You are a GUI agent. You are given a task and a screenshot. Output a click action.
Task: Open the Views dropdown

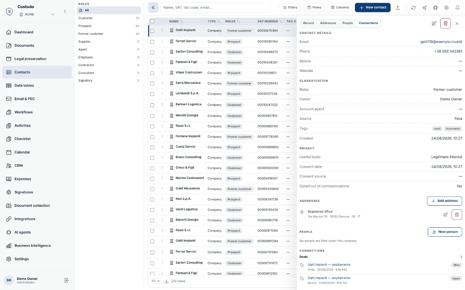click(x=313, y=7)
